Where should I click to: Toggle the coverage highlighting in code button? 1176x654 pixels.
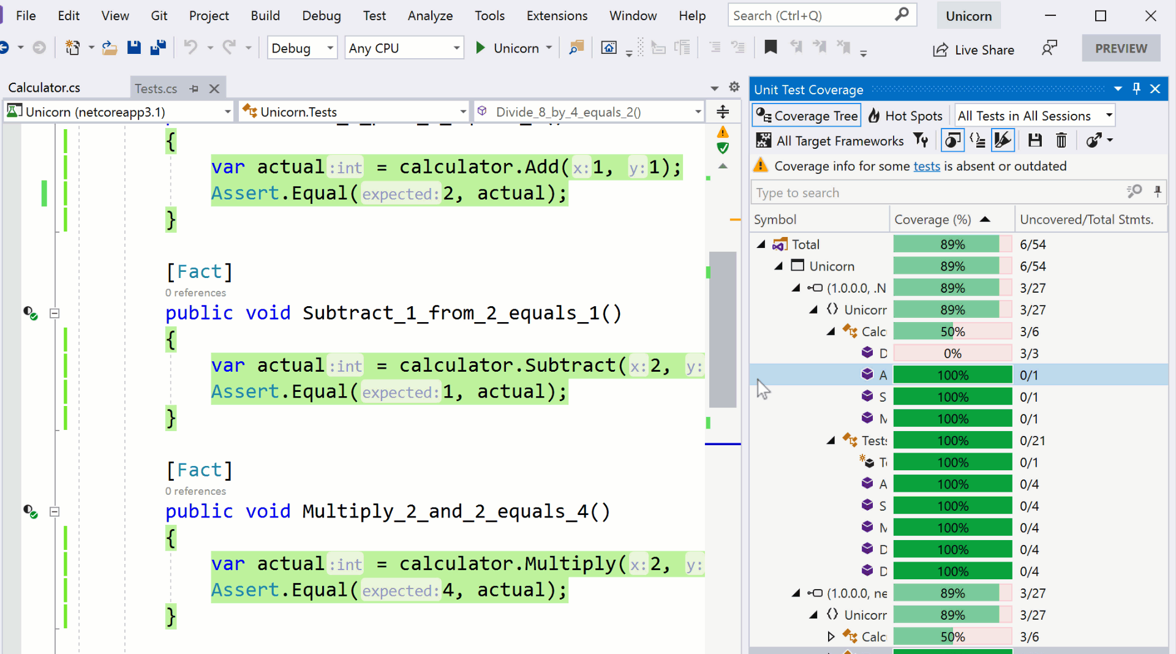pyautogui.click(x=952, y=140)
